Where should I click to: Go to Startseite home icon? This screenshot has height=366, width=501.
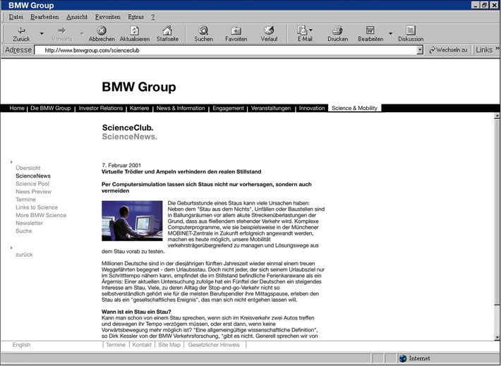(167, 30)
